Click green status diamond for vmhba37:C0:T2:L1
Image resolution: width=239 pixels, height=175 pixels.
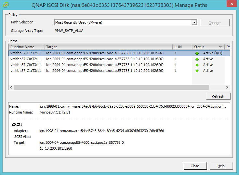pos(197,59)
